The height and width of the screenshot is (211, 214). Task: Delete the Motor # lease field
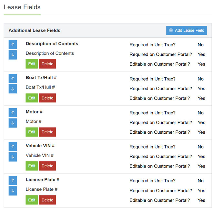pos(47,132)
